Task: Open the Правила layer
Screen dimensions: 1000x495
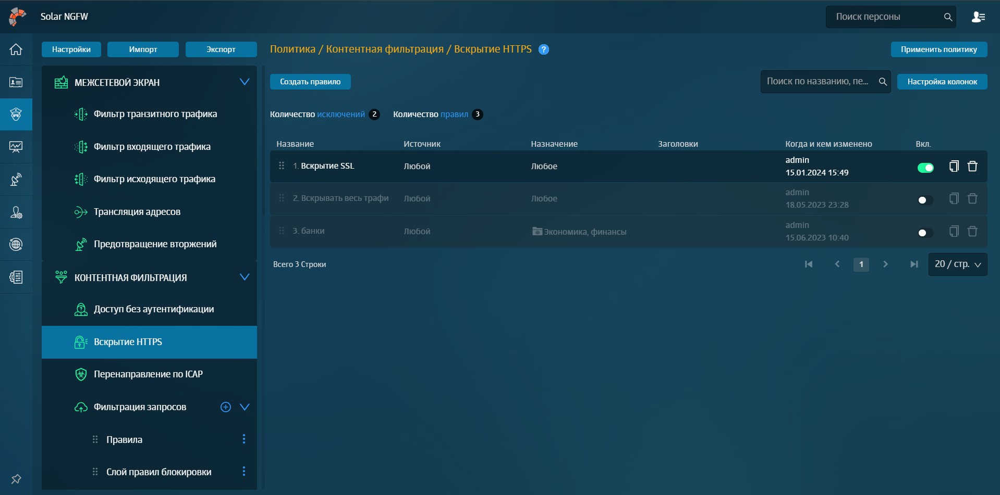Action: pos(124,440)
